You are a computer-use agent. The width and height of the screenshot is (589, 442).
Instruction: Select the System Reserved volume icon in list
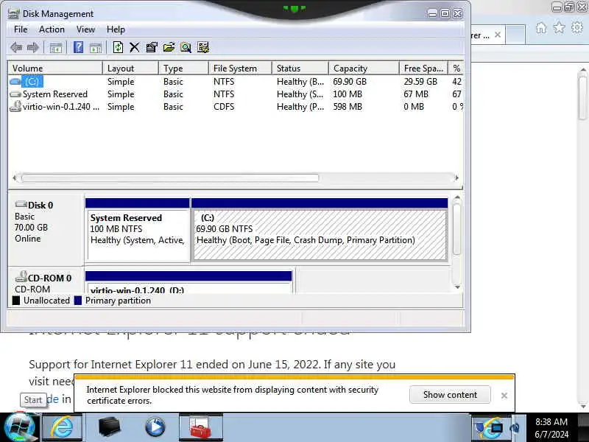(x=15, y=94)
